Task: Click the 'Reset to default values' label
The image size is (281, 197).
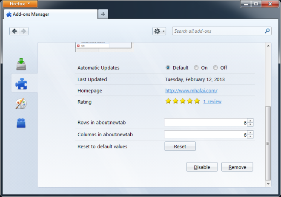Action: (102, 146)
